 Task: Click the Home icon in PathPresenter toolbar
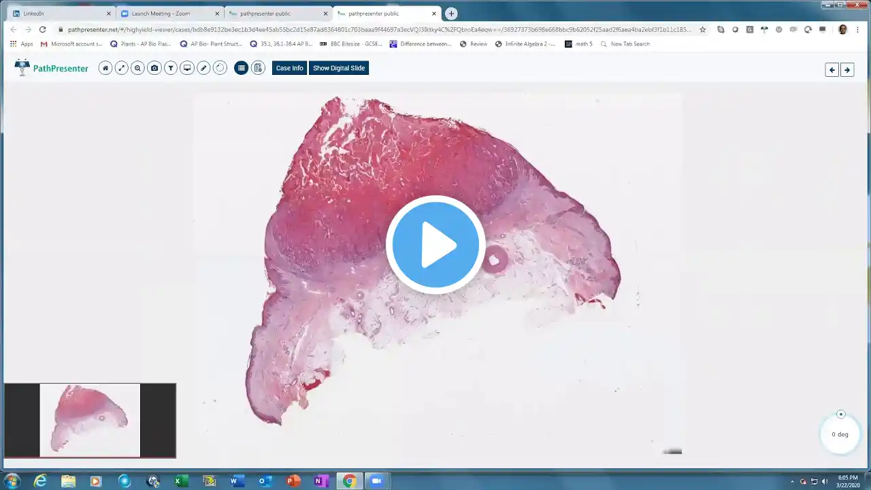coord(105,68)
